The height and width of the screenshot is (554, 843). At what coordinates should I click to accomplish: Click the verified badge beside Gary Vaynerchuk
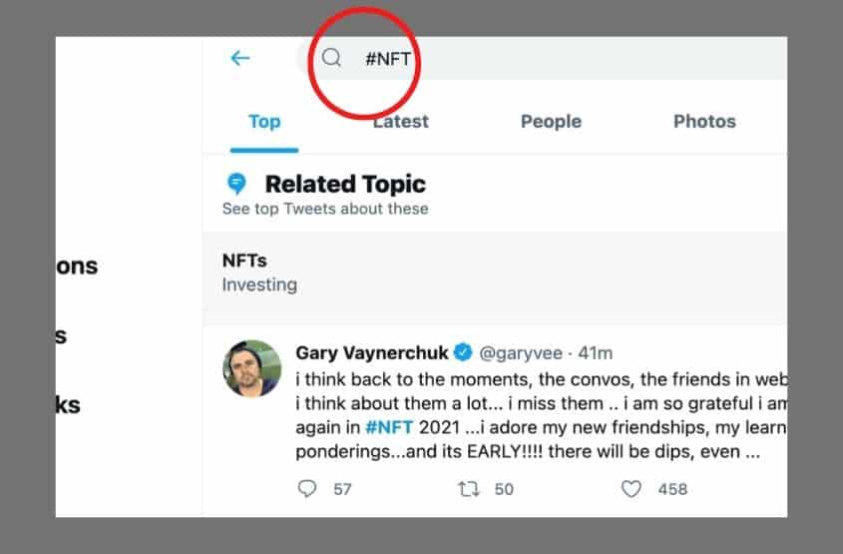tap(463, 352)
